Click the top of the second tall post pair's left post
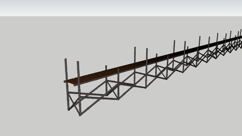242x136 pixels. [x=135, y=48]
